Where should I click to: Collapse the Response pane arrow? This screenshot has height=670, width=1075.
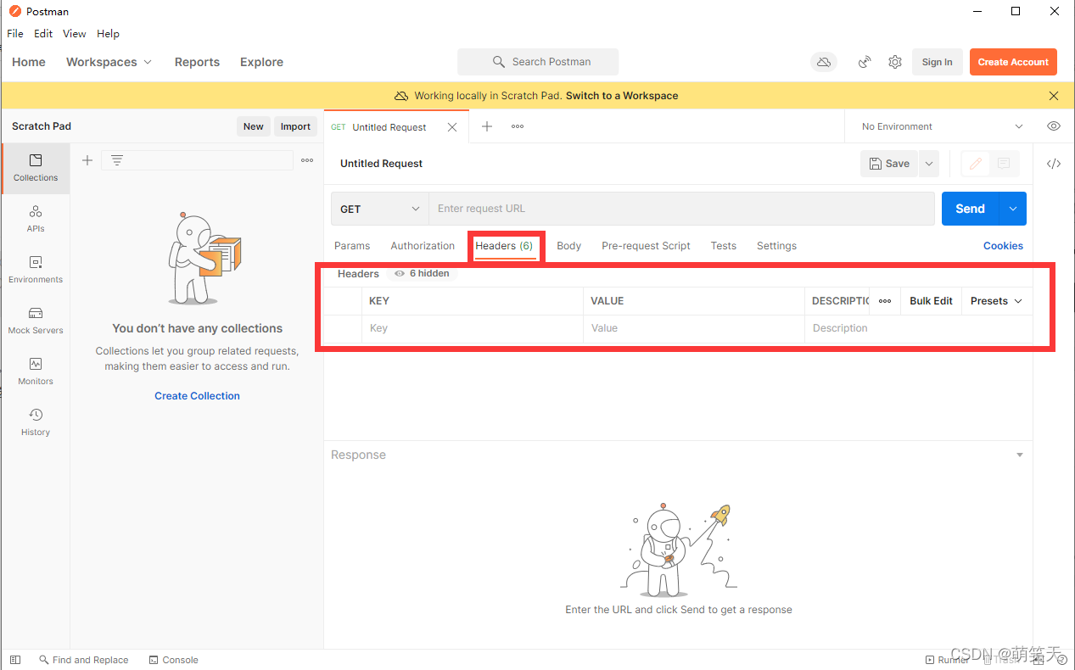[1020, 455]
